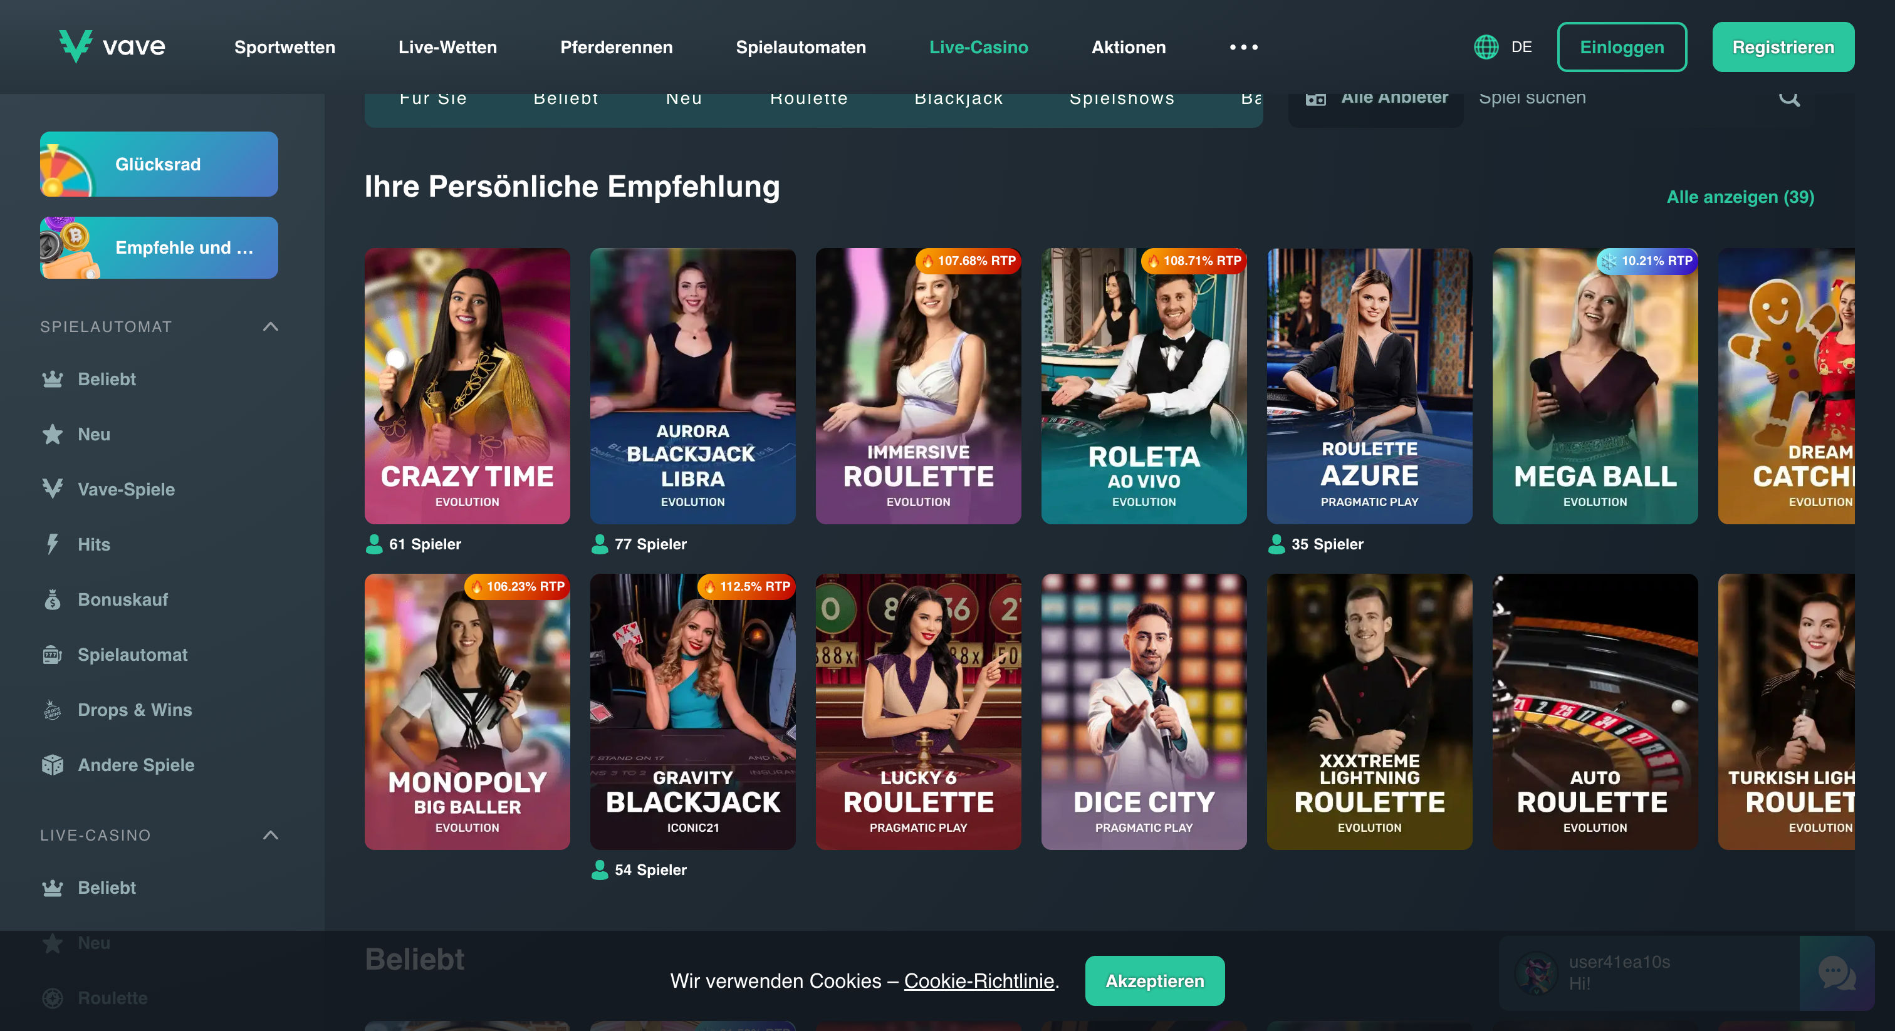Collapse the SPIELAUTOMAT sidebar section

[x=271, y=326]
